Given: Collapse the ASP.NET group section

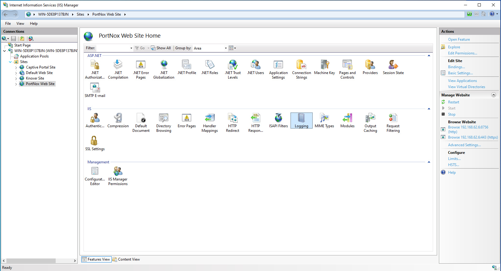Looking at the screenshot, I should click(x=429, y=56).
